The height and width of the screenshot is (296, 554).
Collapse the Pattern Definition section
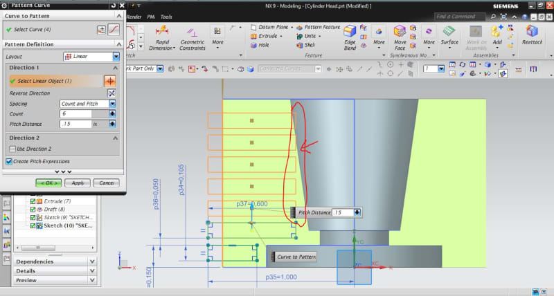118,44
